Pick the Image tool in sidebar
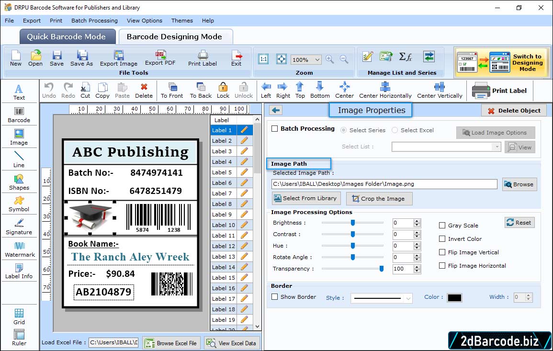 19,137
